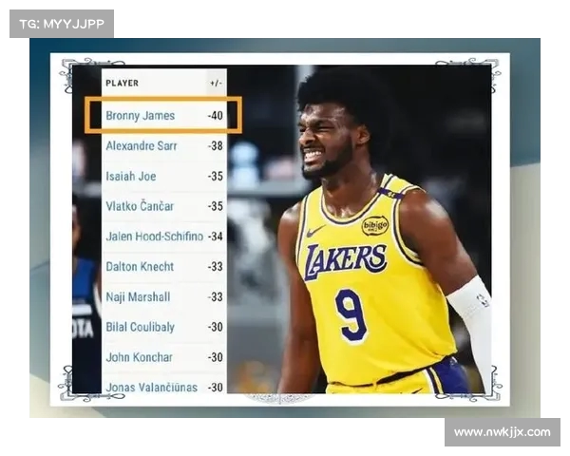
Task: Click the jersey number 9
Action: (351, 314)
